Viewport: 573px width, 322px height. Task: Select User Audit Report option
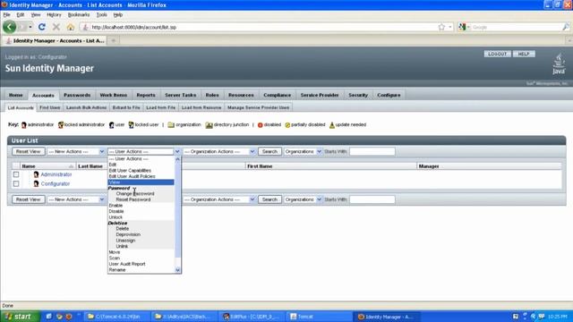pos(141,264)
